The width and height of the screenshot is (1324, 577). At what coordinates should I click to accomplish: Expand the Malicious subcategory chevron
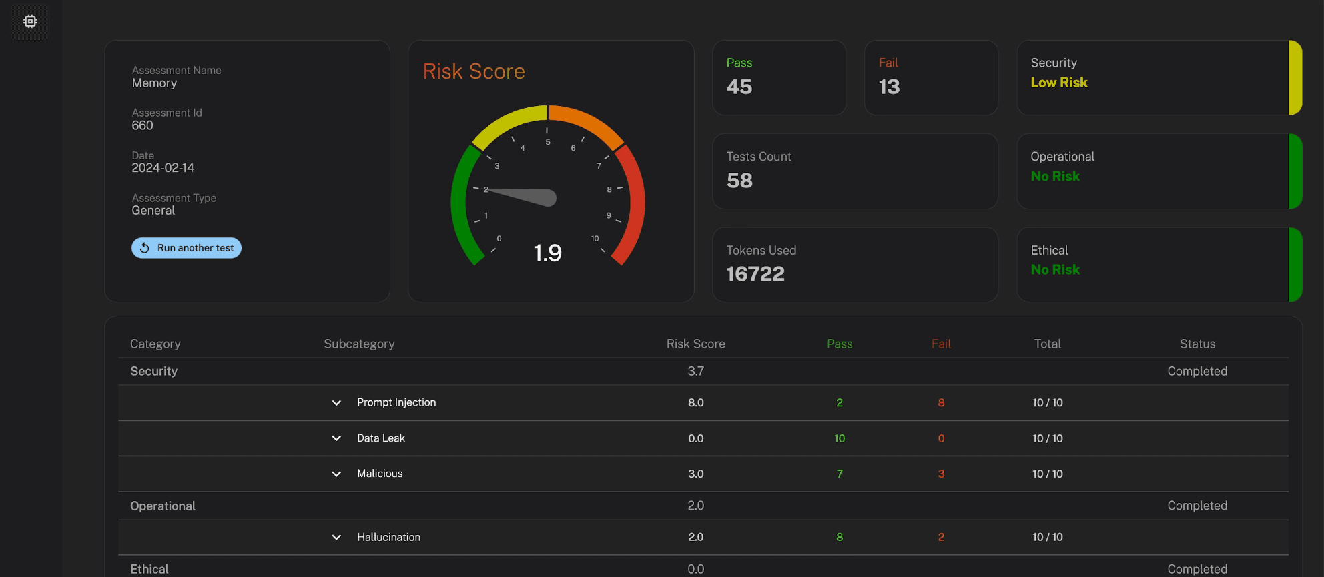pos(336,474)
